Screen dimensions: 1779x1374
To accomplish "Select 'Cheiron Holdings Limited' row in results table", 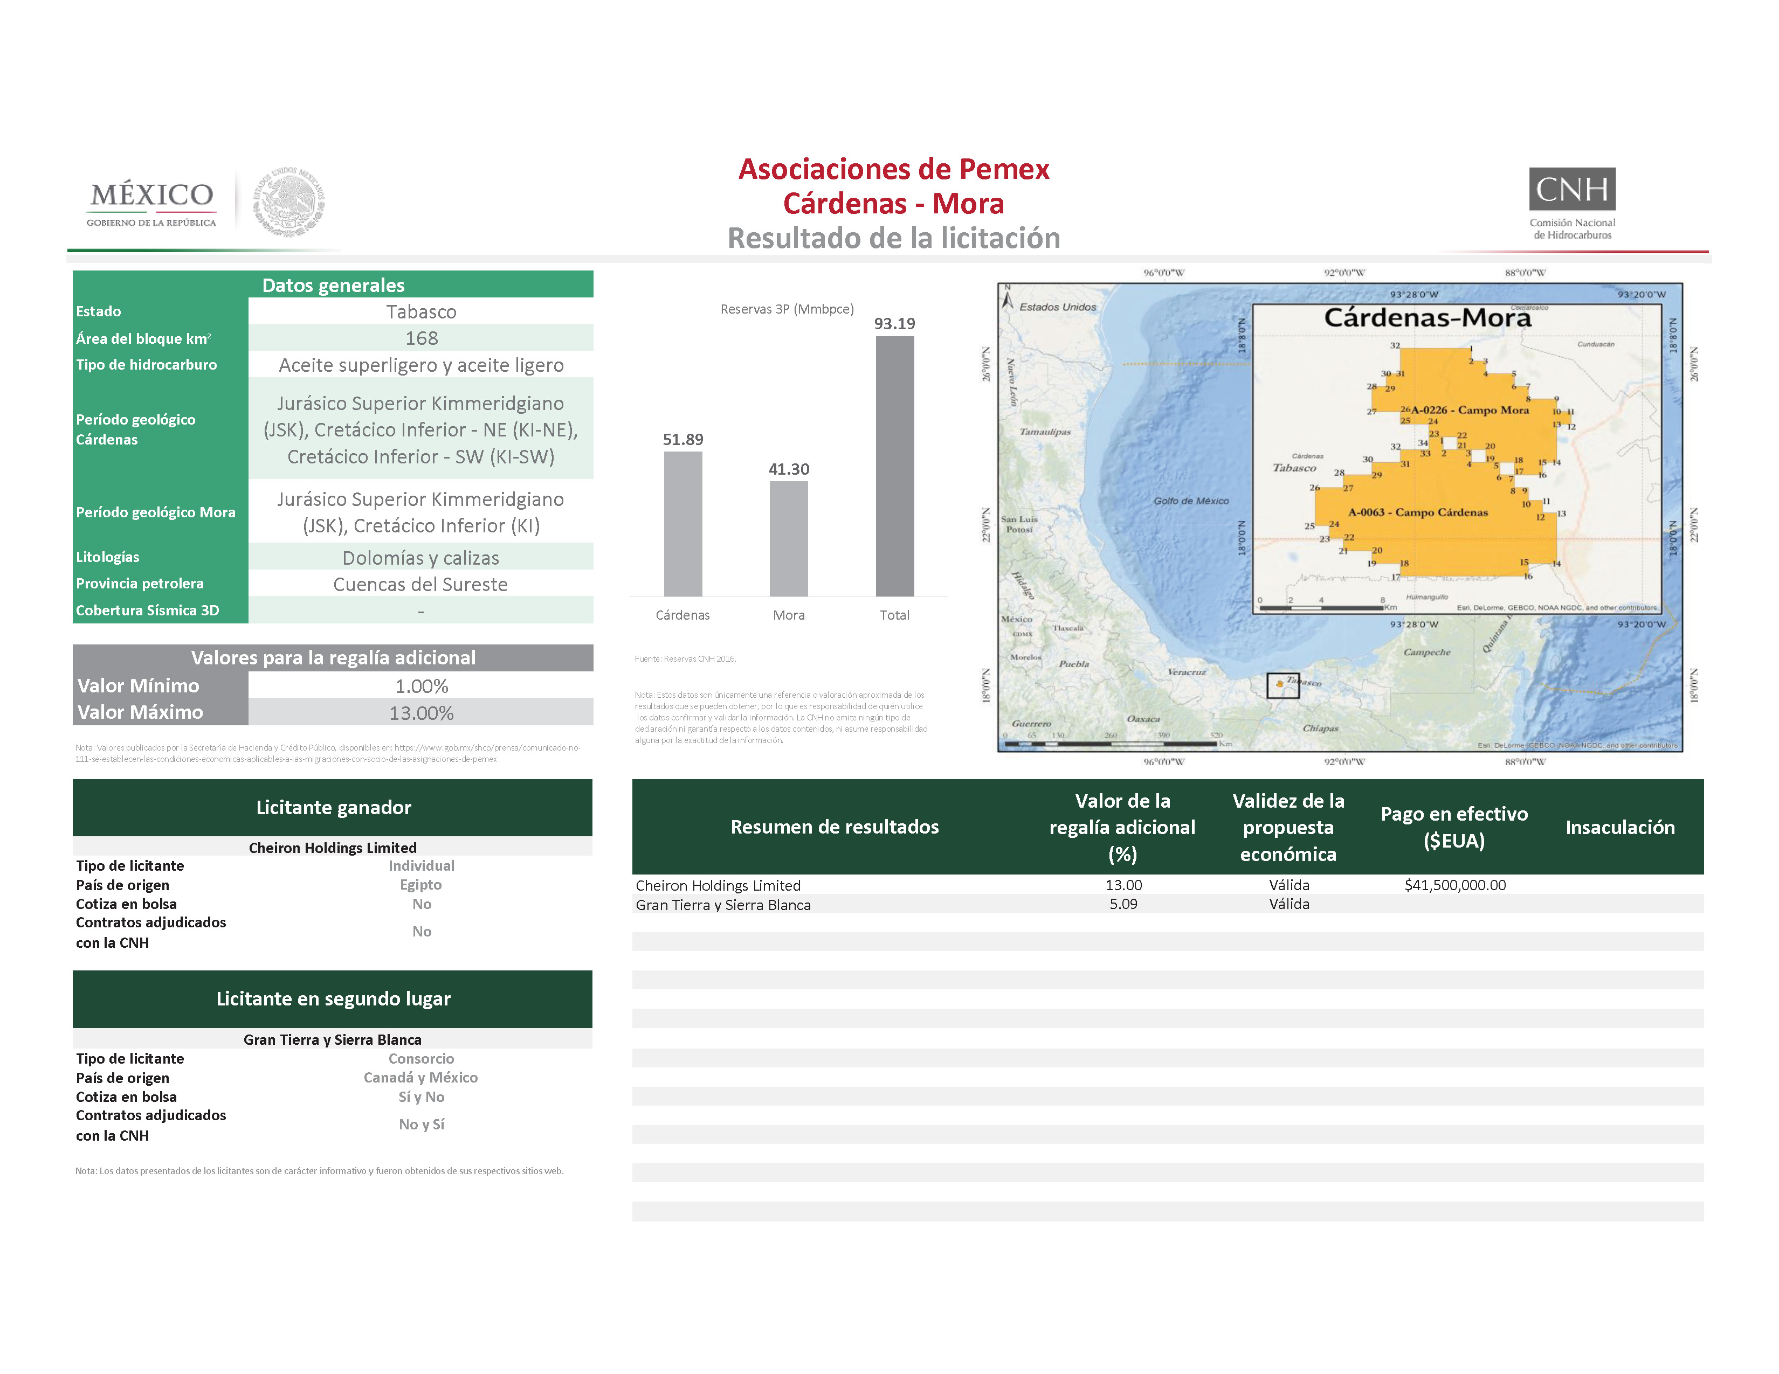I will (1167, 885).
